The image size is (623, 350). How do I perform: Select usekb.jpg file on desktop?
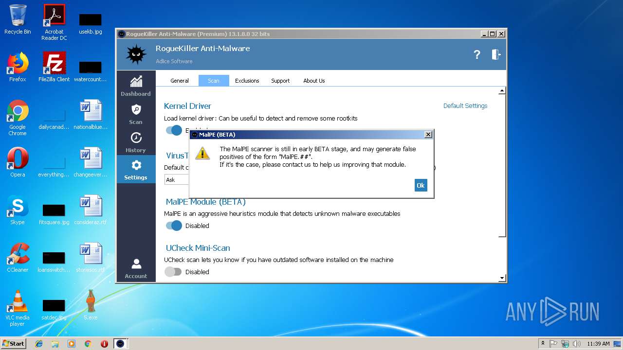pyautogui.click(x=91, y=23)
